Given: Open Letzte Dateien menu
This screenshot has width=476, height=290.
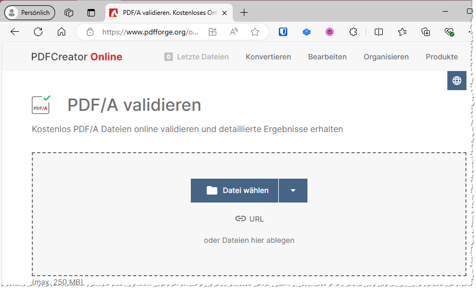Looking at the screenshot, I should (197, 57).
